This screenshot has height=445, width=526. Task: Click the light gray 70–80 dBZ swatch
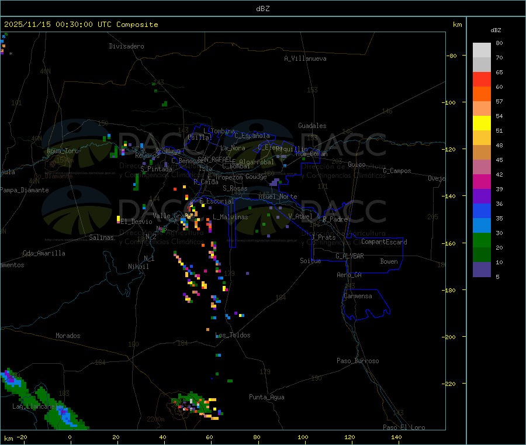click(482, 50)
